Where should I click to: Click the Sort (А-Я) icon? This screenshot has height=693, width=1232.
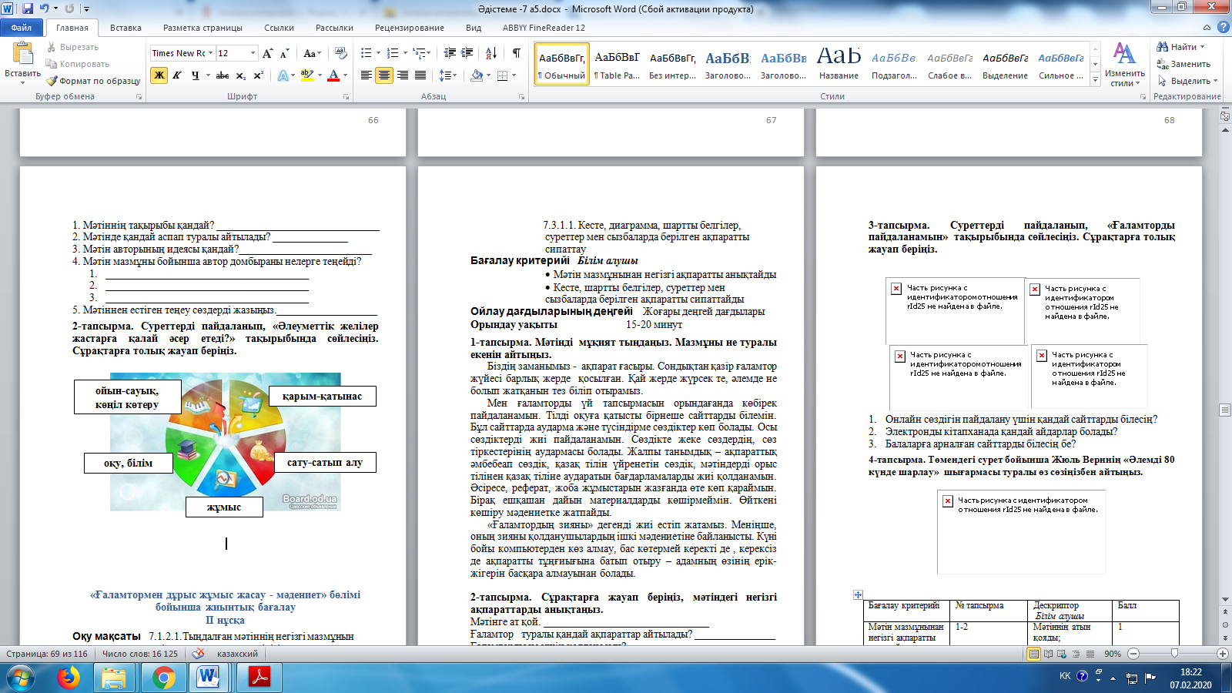[491, 53]
